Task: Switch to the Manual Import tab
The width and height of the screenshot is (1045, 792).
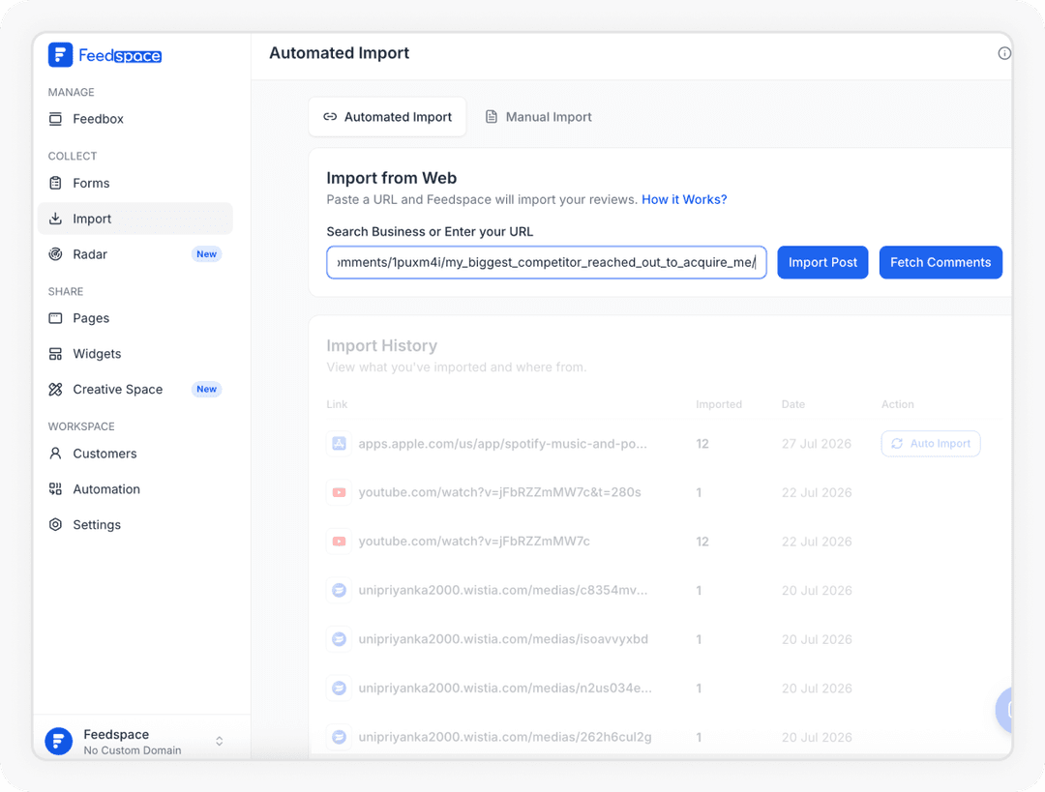Action: tap(539, 117)
